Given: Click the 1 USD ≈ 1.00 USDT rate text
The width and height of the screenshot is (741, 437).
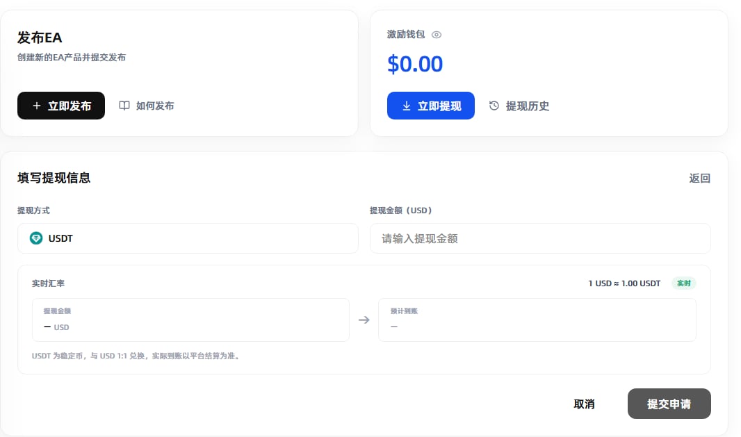Looking at the screenshot, I should pos(624,283).
